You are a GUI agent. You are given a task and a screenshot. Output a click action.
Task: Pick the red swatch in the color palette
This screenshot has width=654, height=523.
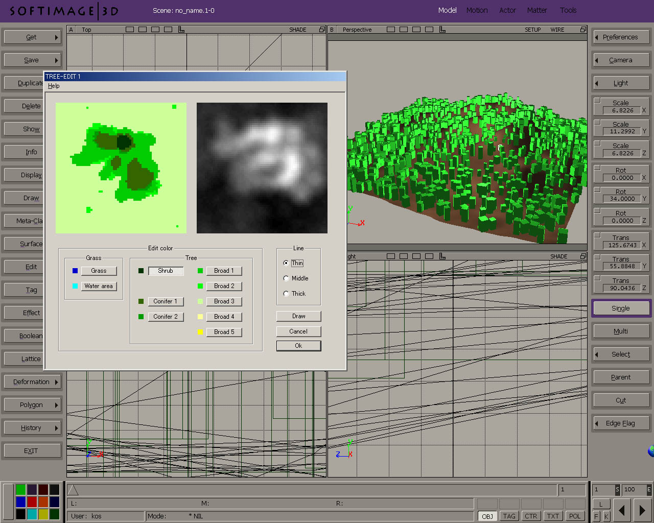click(x=32, y=502)
